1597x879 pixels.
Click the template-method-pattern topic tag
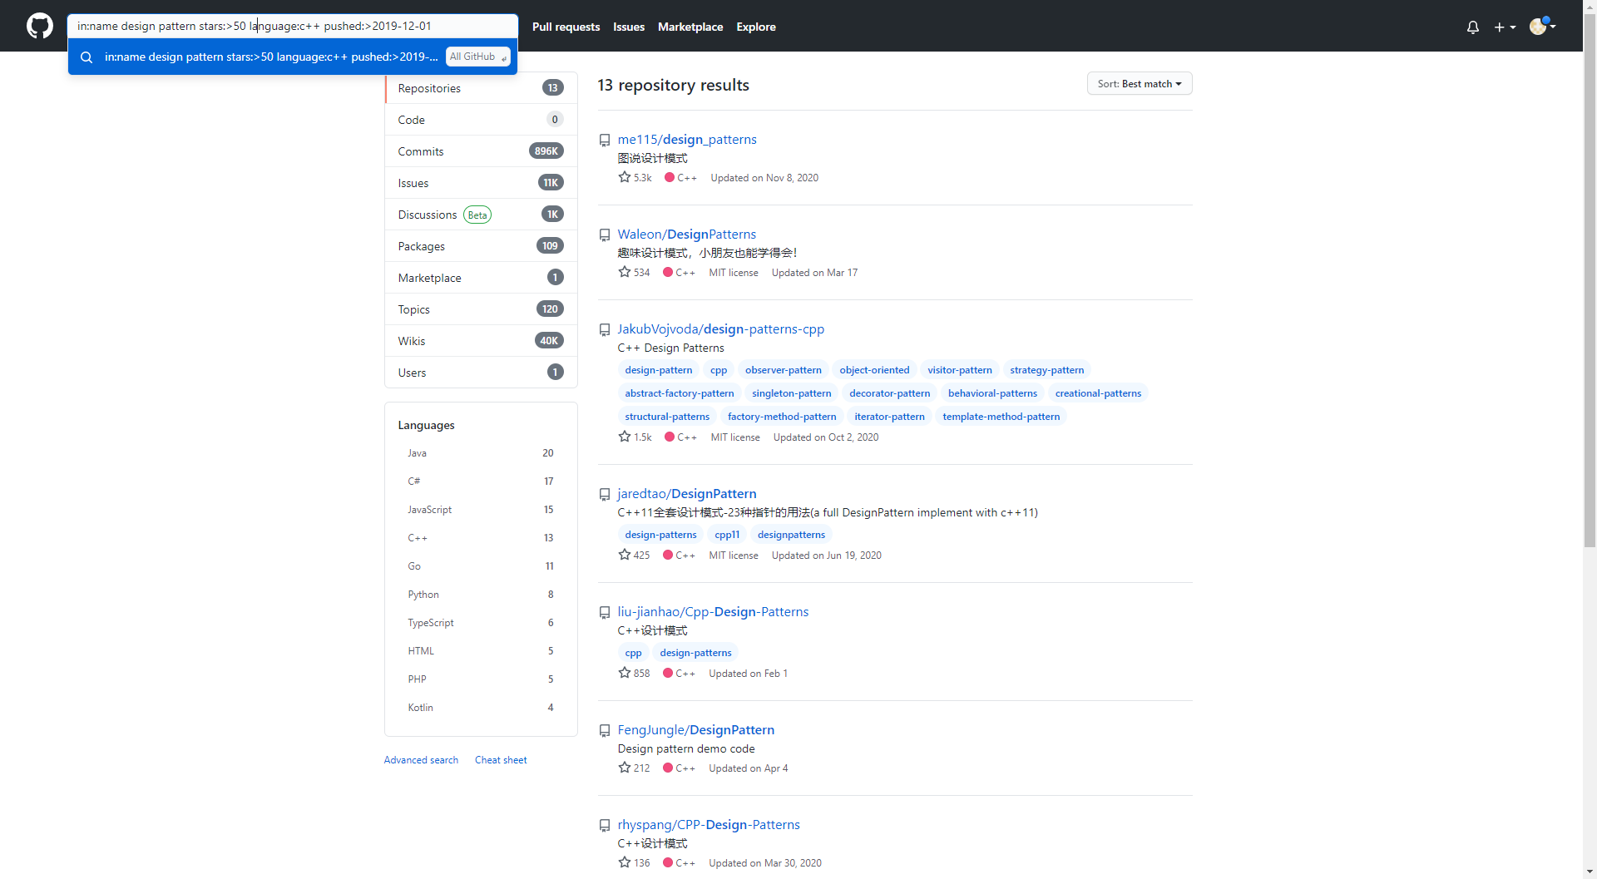tap(1001, 417)
